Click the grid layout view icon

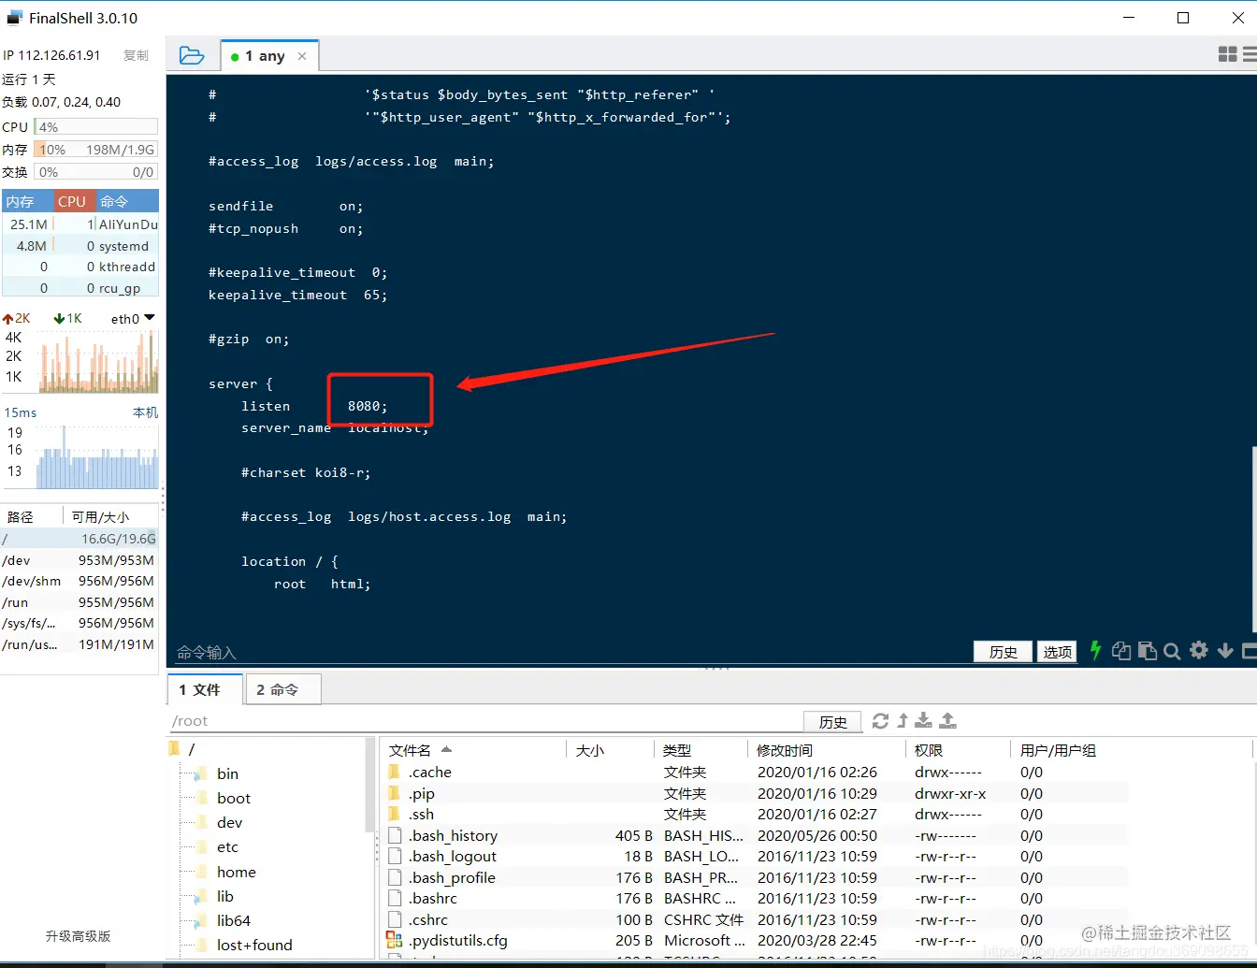pos(1228,54)
